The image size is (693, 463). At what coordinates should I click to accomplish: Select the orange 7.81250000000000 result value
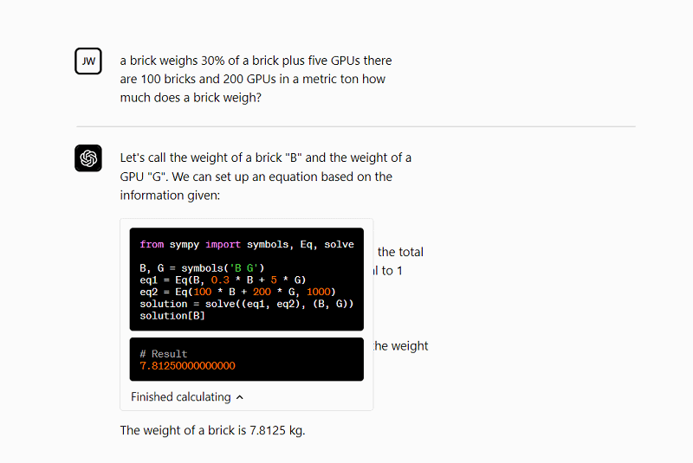[187, 365]
